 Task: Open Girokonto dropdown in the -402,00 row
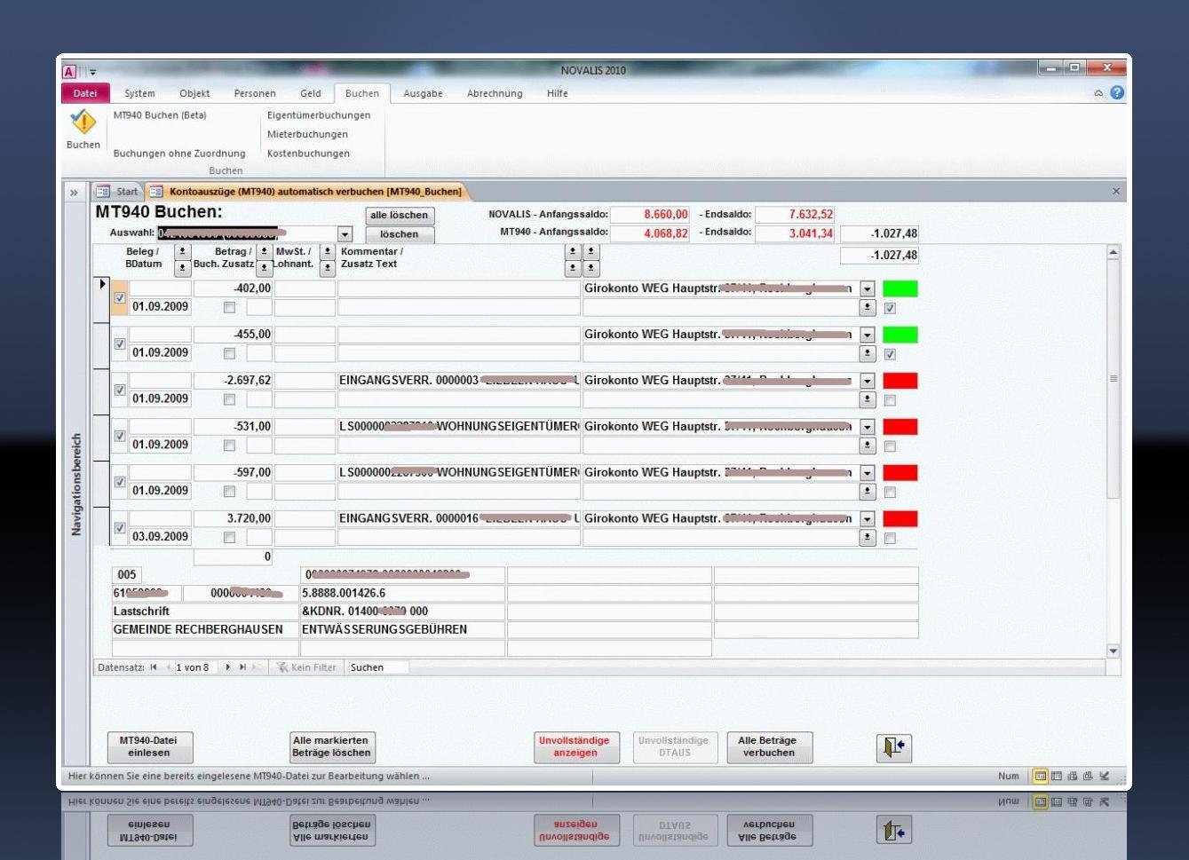click(868, 289)
